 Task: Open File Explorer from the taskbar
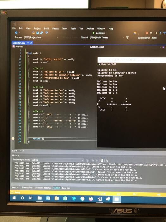tap(40, 198)
